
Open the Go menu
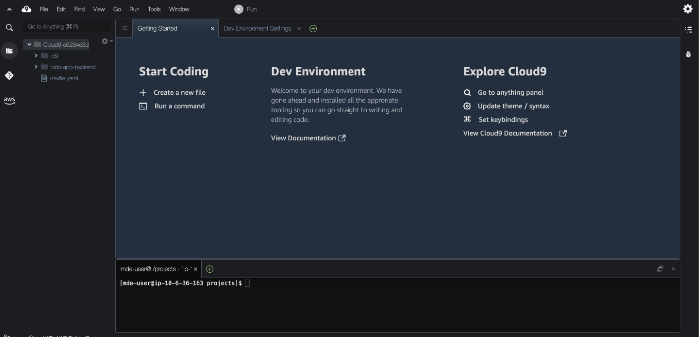117,9
